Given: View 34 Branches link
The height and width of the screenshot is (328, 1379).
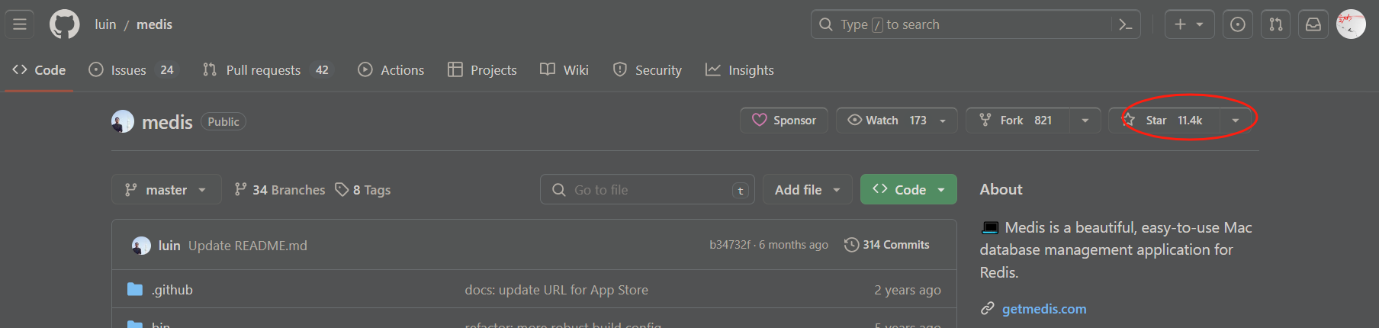Looking at the screenshot, I should [x=280, y=189].
